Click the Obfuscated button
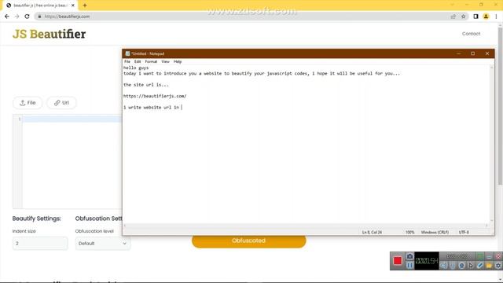Viewport: 503px width, 283px height. 248,241
